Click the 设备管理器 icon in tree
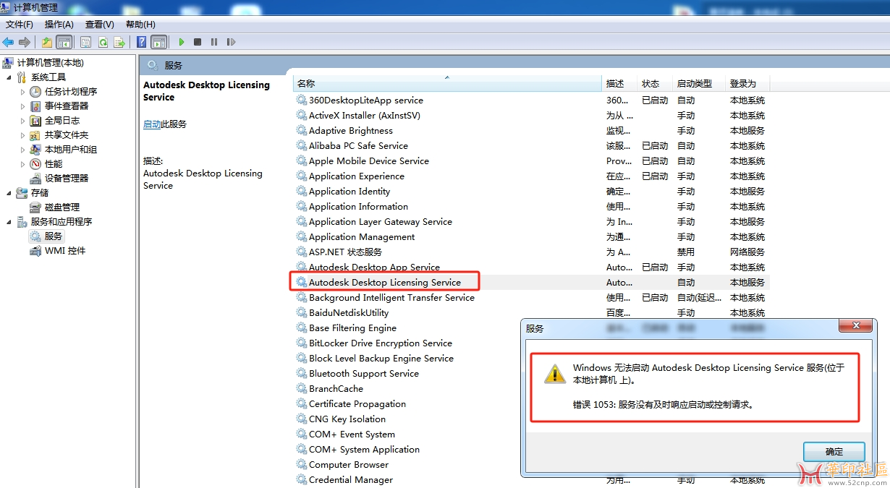The height and width of the screenshot is (488, 890). [35, 179]
